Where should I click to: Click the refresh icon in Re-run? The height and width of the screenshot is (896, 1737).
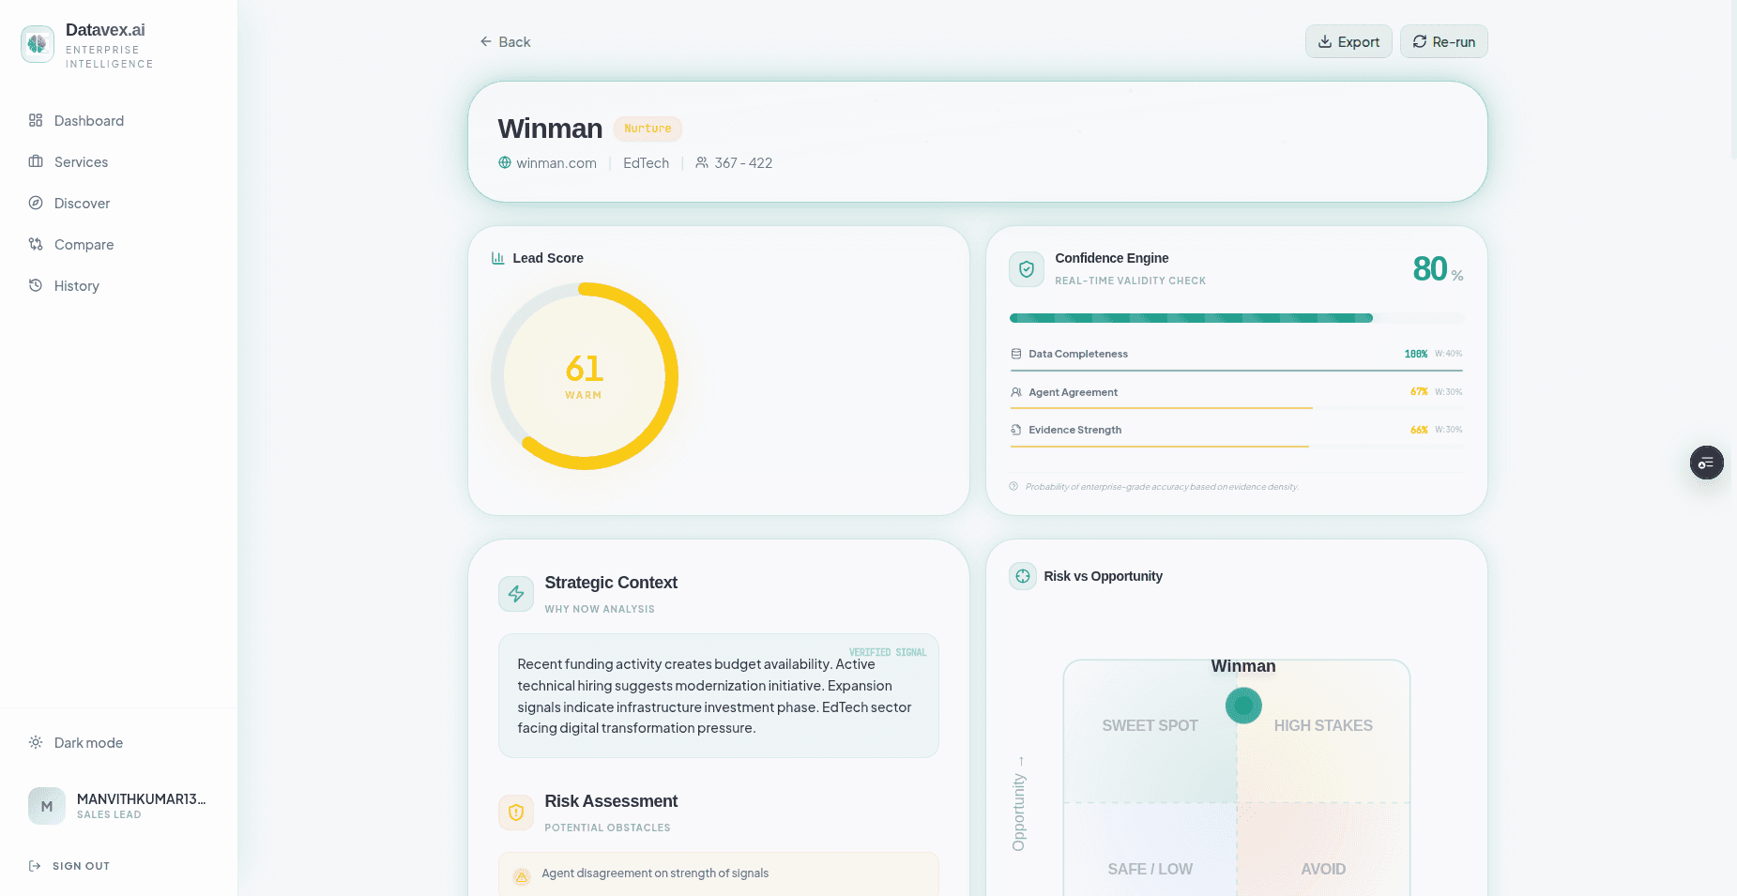pyautogui.click(x=1420, y=41)
